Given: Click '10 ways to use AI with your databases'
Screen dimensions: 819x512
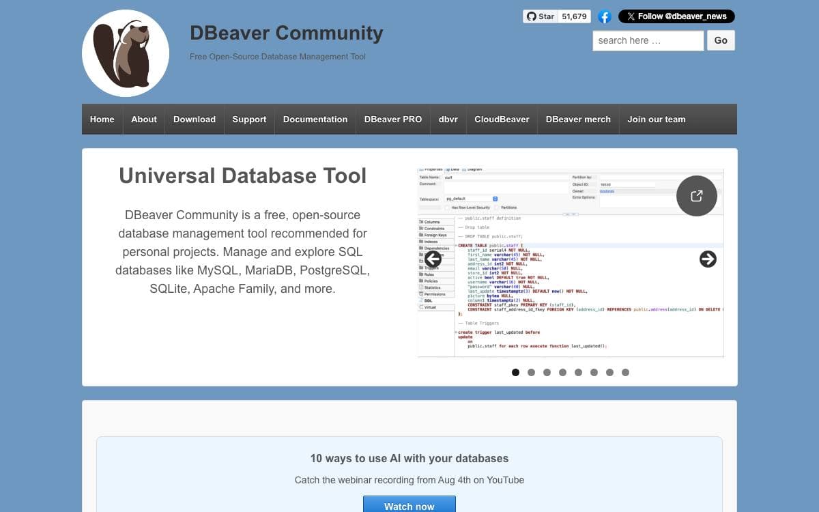Looking at the screenshot, I should tap(409, 458).
